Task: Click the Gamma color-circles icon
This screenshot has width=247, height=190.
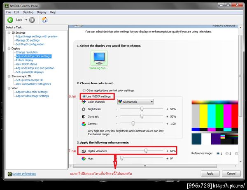Action: pyautogui.click(x=84, y=124)
